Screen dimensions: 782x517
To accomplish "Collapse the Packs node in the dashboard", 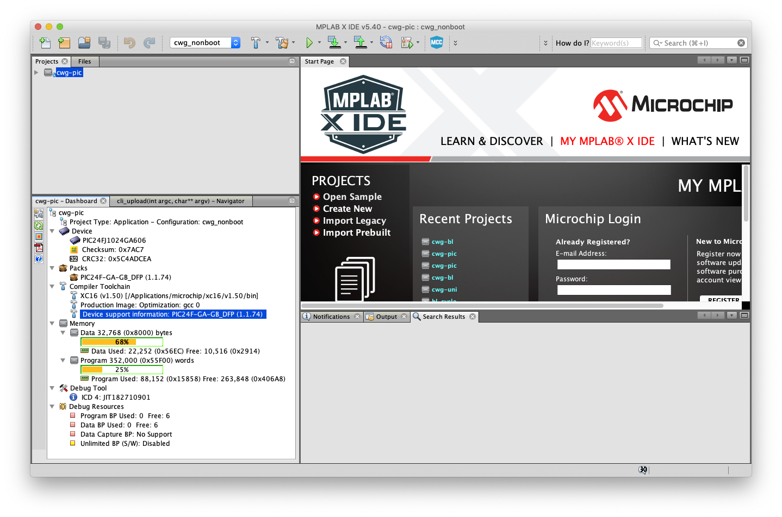I will 52,268.
